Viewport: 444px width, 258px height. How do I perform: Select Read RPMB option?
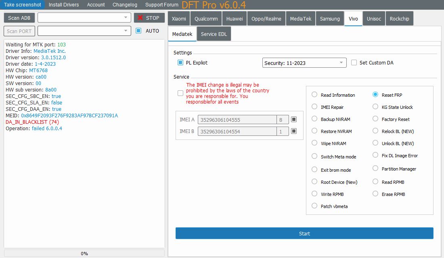(375, 182)
